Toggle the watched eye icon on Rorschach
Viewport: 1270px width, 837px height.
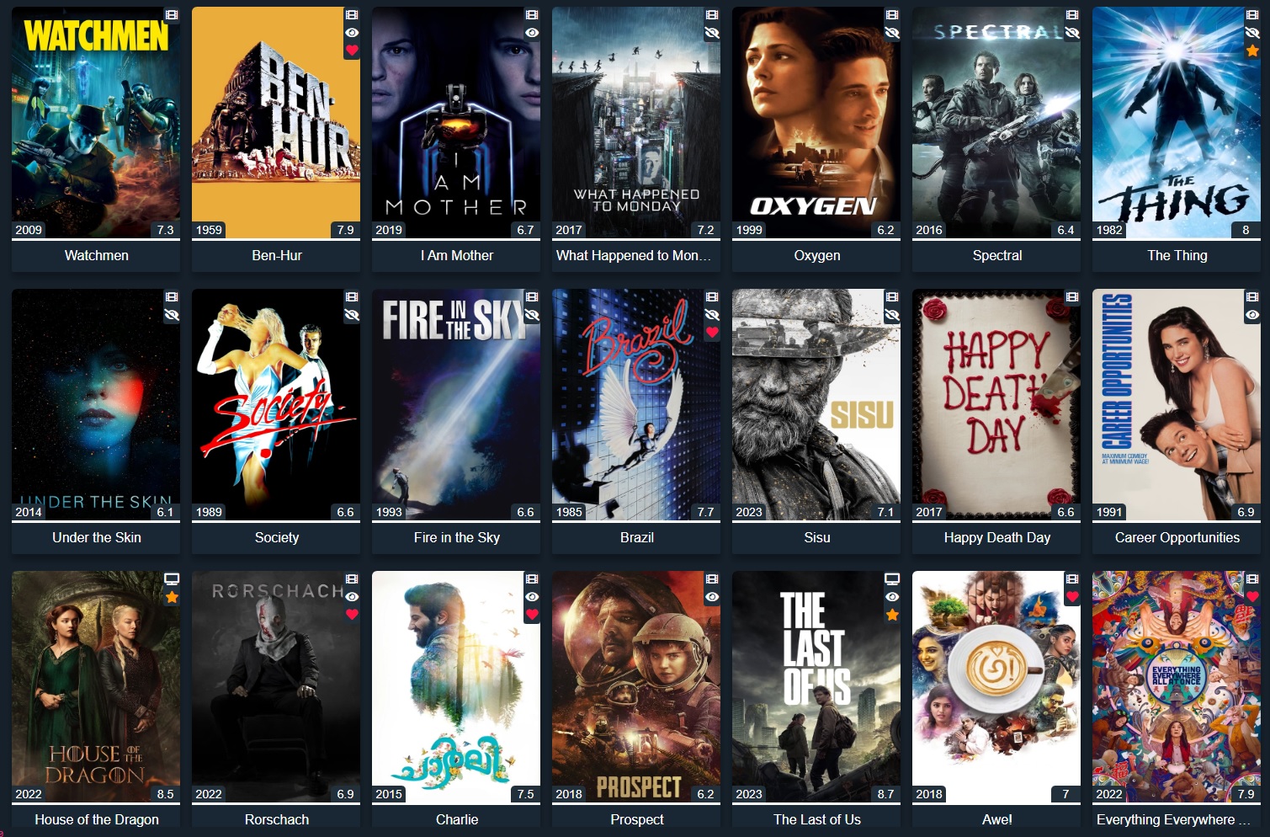352,597
